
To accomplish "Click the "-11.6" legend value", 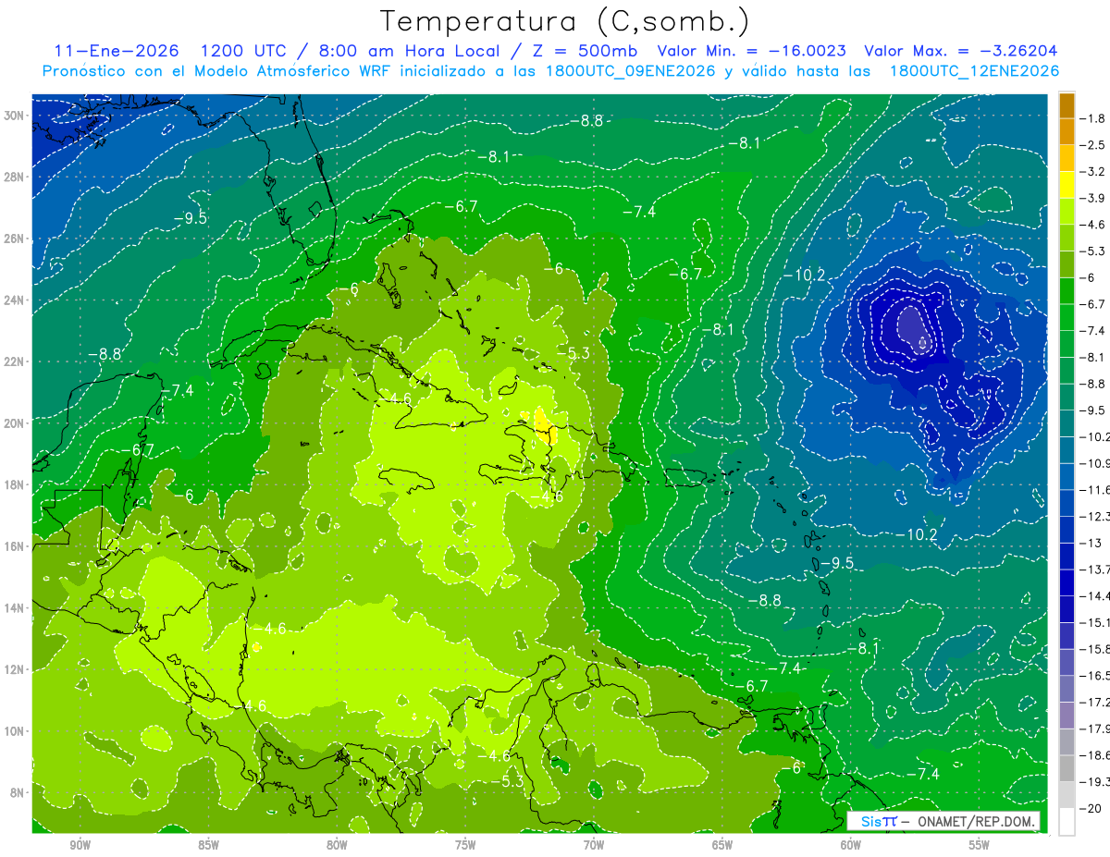I will (x=1095, y=490).
